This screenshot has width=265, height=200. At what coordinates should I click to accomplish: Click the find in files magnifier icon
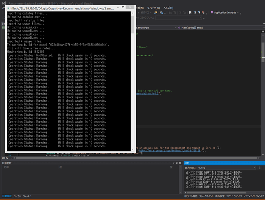click(x=162, y=13)
